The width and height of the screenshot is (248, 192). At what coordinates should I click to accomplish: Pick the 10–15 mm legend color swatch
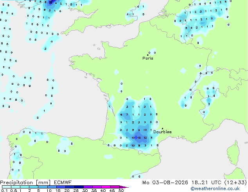tap(52, 187)
